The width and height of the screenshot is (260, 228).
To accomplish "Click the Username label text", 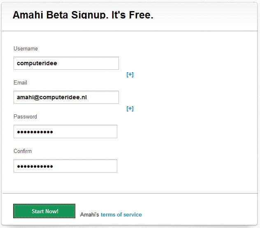I will pos(26,48).
